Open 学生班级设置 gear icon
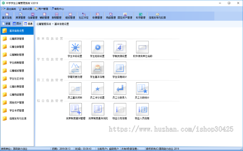243x151 pixels. (97, 47)
